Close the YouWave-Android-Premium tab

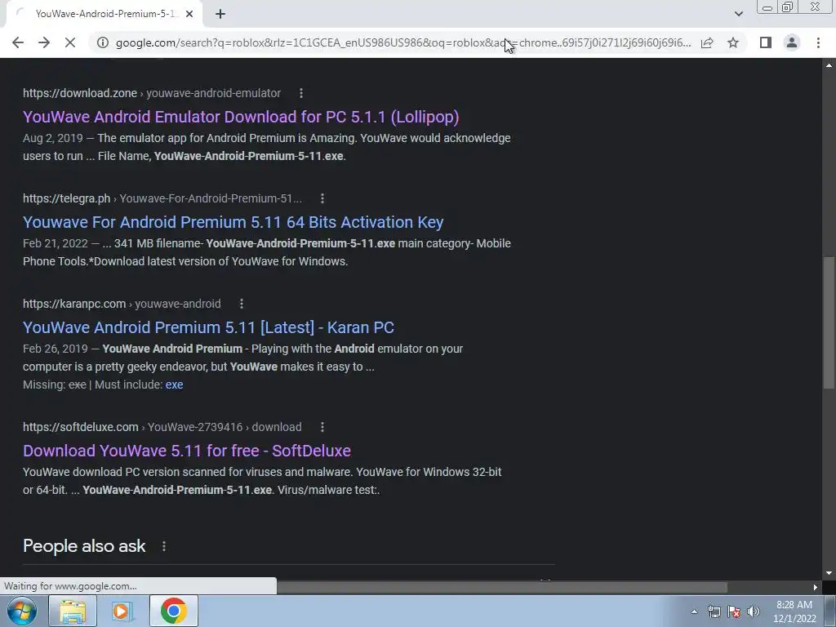point(189,14)
